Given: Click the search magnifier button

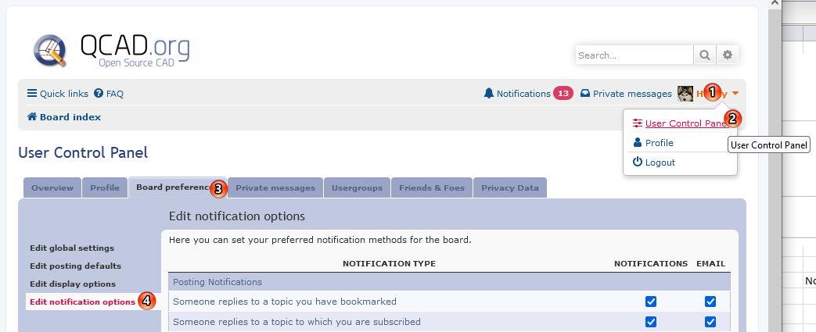Looking at the screenshot, I should coord(705,55).
